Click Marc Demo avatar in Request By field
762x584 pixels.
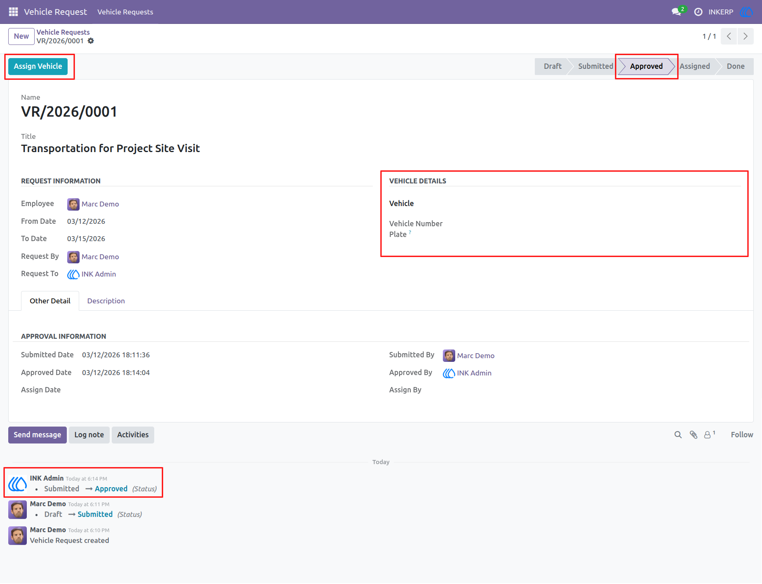pyautogui.click(x=73, y=257)
